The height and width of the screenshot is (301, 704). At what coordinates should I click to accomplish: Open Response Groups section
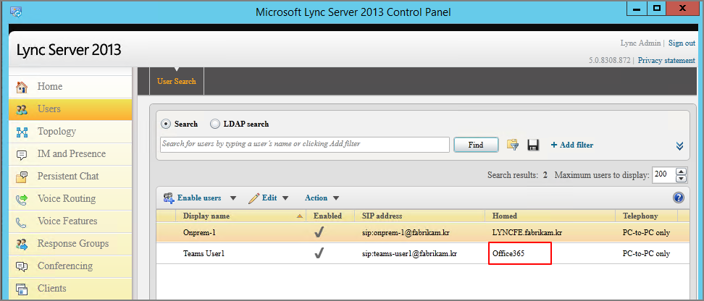70,244
